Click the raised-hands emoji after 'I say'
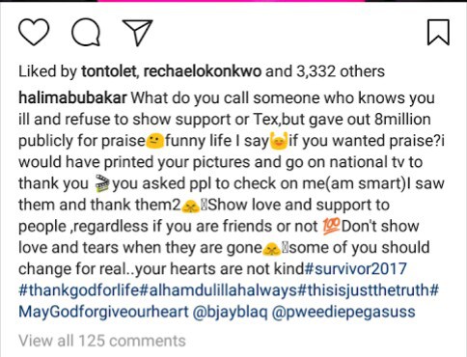Image resolution: width=467 pixels, height=357 pixels. pos(279,142)
